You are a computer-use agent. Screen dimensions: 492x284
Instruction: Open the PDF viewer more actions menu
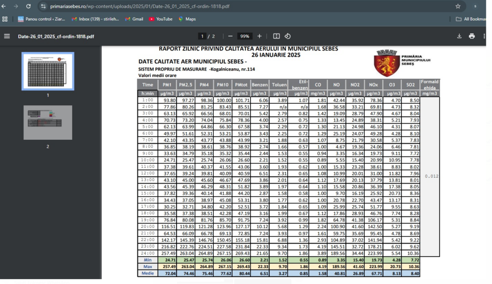(484, 36)
